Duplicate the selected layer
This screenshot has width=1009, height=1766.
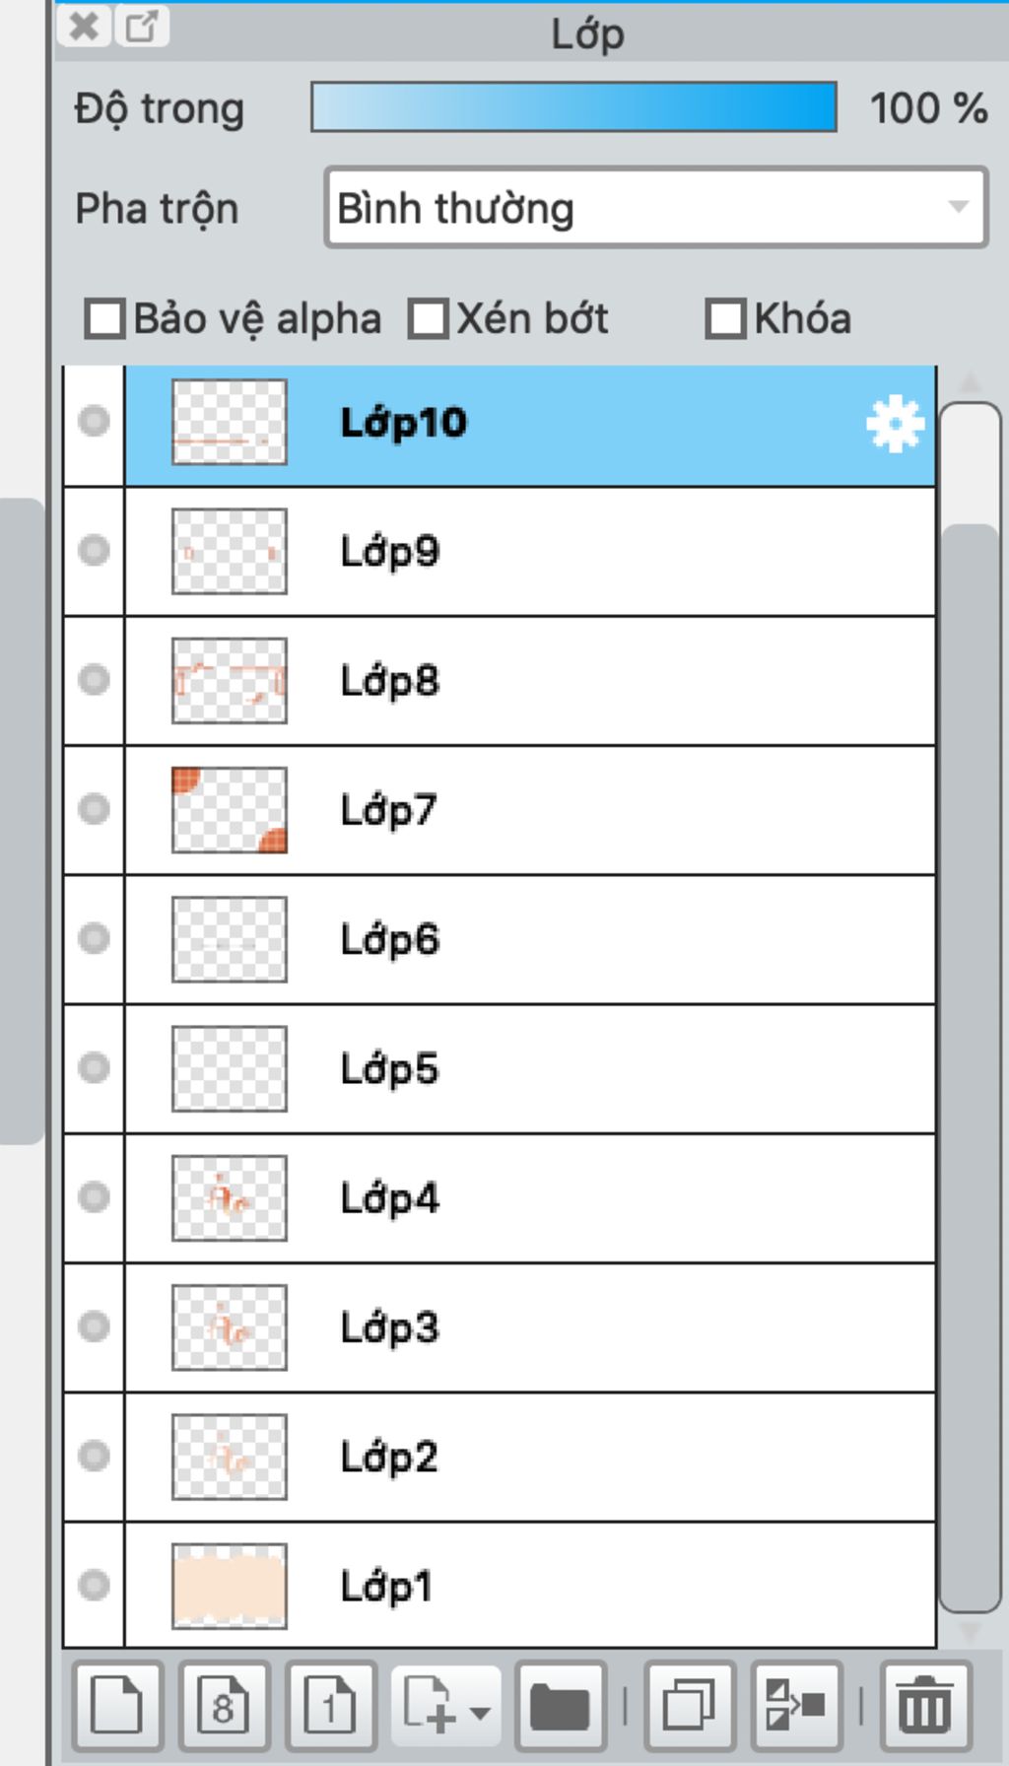[x=690, y=1706]
